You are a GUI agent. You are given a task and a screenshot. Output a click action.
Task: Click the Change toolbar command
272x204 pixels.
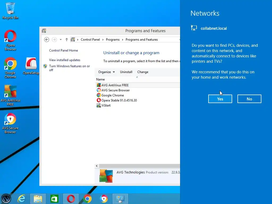pos(143,72)
